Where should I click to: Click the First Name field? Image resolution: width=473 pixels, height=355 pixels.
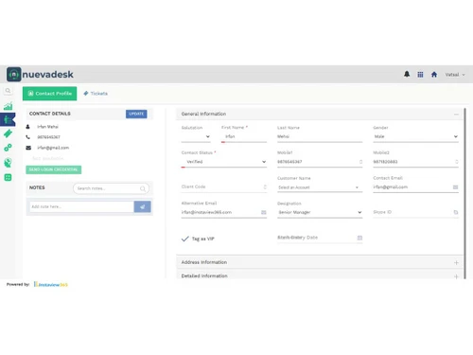coord(244,136)
